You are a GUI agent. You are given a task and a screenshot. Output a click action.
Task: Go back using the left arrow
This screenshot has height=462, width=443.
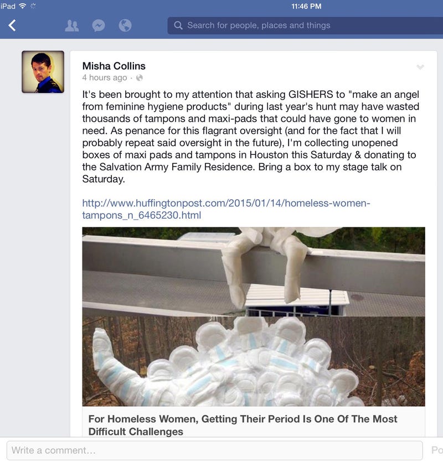coord(12,25)
